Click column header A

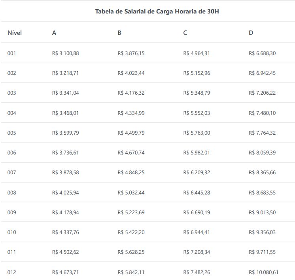(54, 32)
